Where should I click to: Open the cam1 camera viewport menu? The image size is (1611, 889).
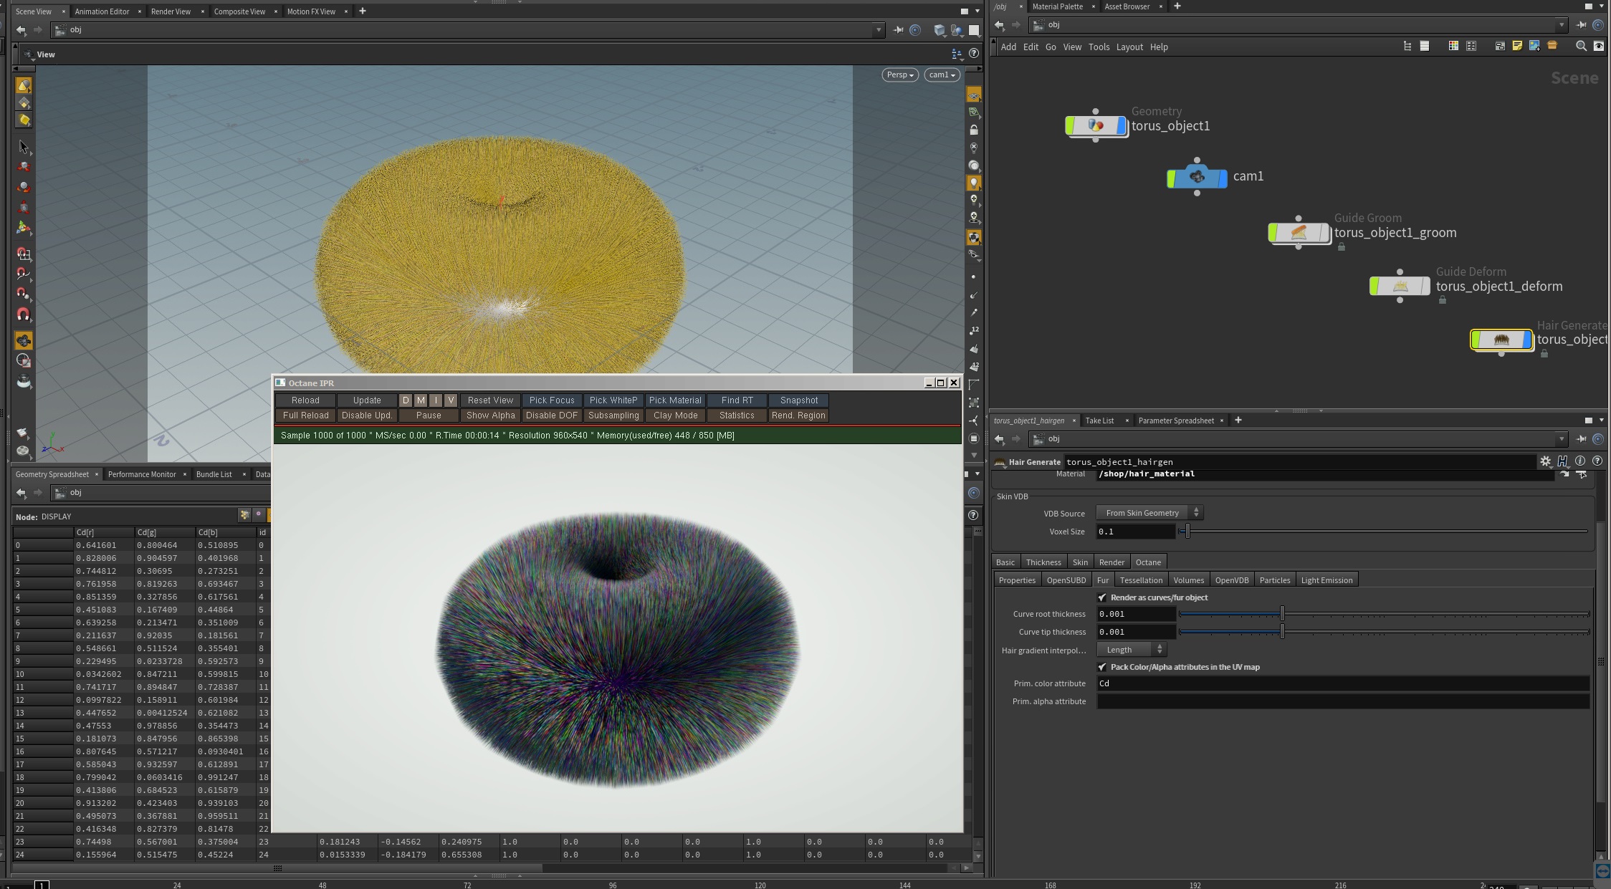coord(942,75)
